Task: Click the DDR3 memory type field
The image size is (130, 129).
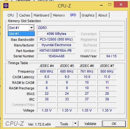Action: tap(80, 28)
